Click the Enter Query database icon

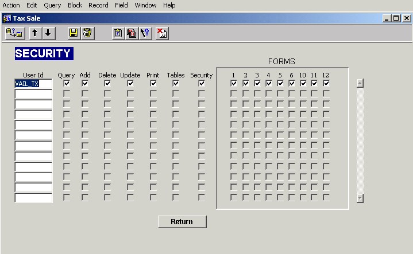click(15, 33)
